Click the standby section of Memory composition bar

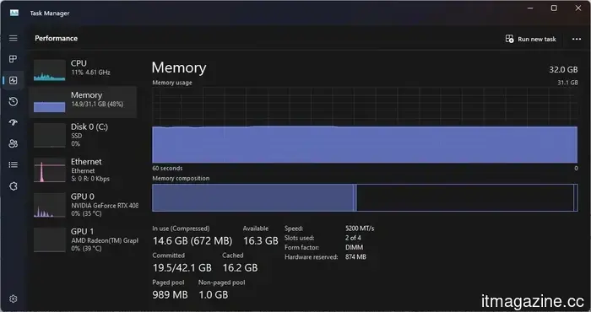point(464,197)
